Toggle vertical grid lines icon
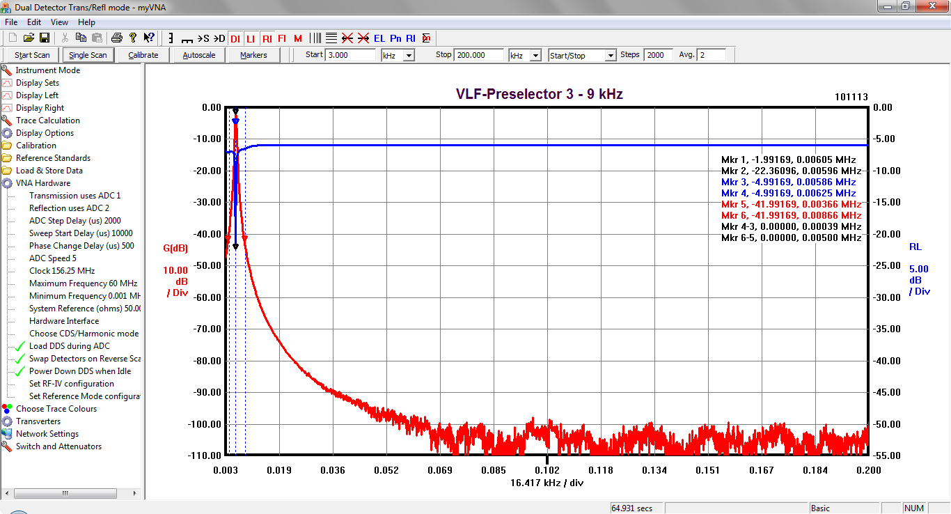This screenshot has height=514, width=951. click(x=315, y=38)
